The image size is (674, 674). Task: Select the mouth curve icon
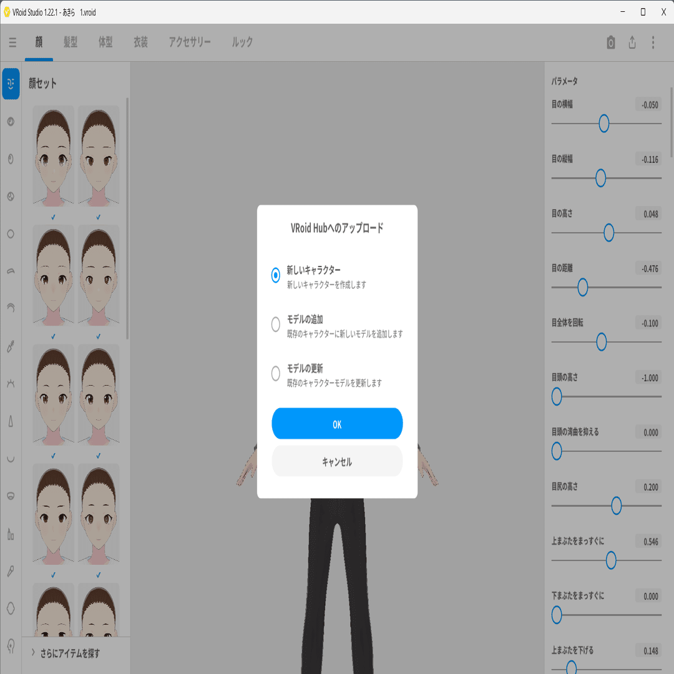pos(11,459)
